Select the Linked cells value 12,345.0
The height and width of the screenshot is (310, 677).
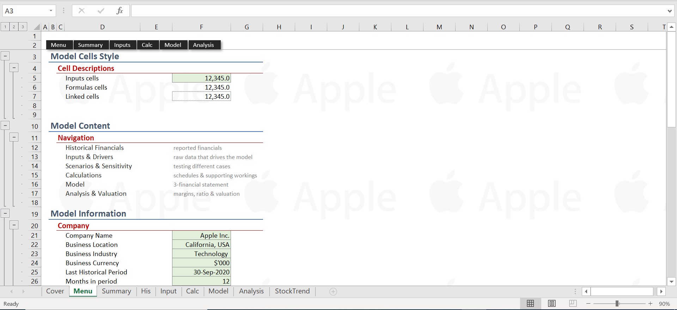[201, 96]
